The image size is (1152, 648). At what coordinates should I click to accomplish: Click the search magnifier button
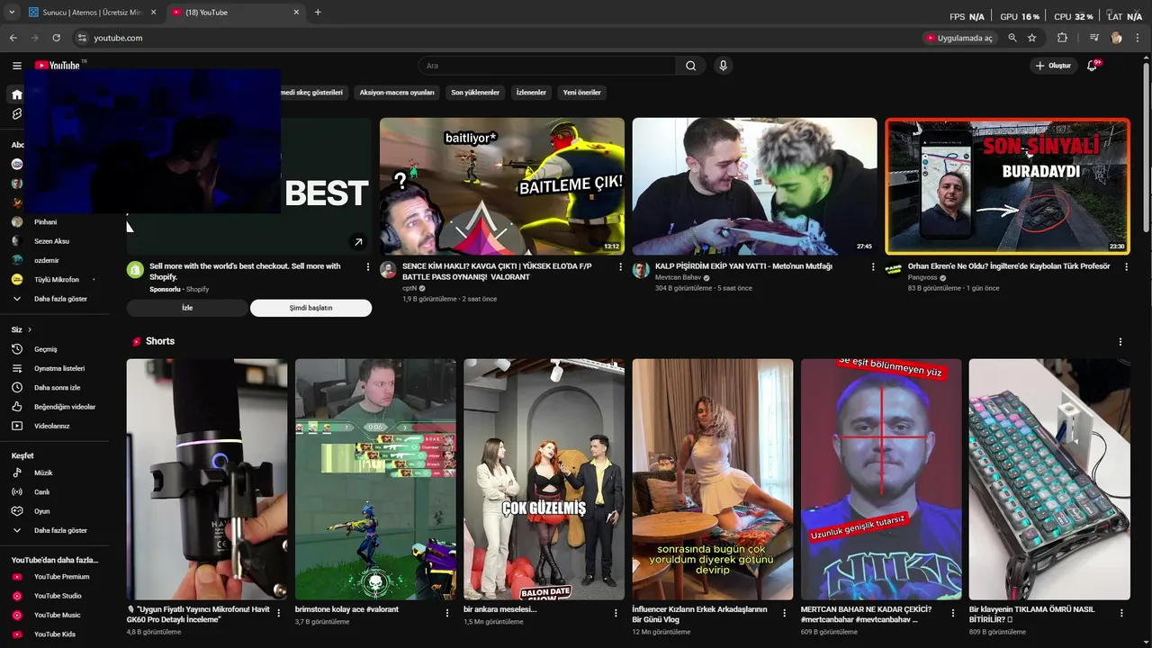click(690, 66)
